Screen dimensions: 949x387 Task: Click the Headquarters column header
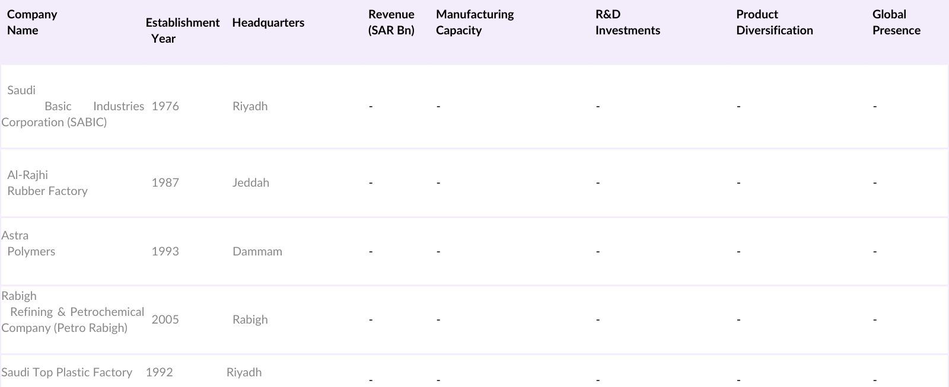coord(268,23)
